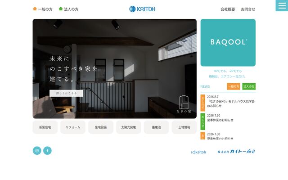Screen dimensions: 288x180
Task: Click the orange house icon
Action: pyautogui.click(x=35, y=9)
